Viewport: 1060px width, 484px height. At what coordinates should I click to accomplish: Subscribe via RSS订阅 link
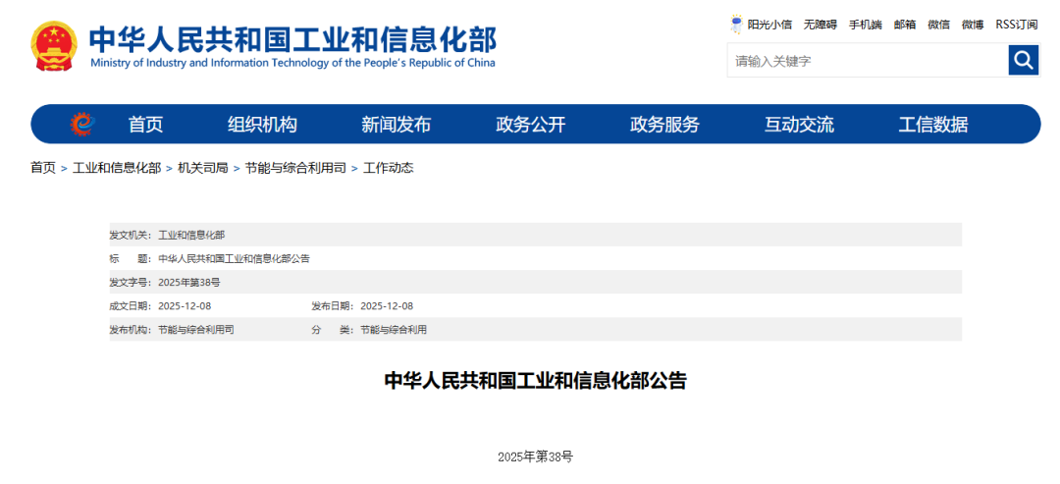click(1017, 25)
